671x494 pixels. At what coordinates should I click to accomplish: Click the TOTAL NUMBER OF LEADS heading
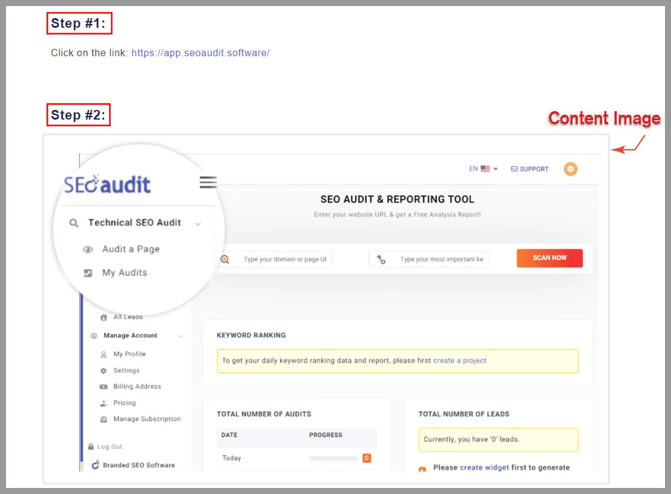[464, 414]
